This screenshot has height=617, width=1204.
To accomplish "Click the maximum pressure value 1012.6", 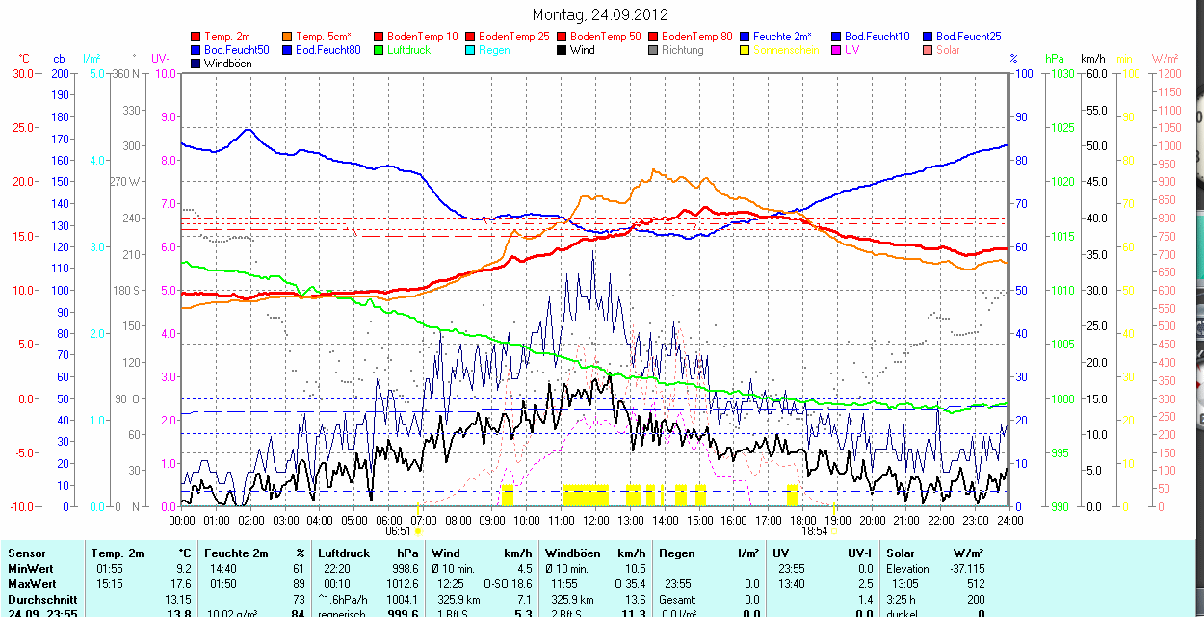I will point(403,584).
